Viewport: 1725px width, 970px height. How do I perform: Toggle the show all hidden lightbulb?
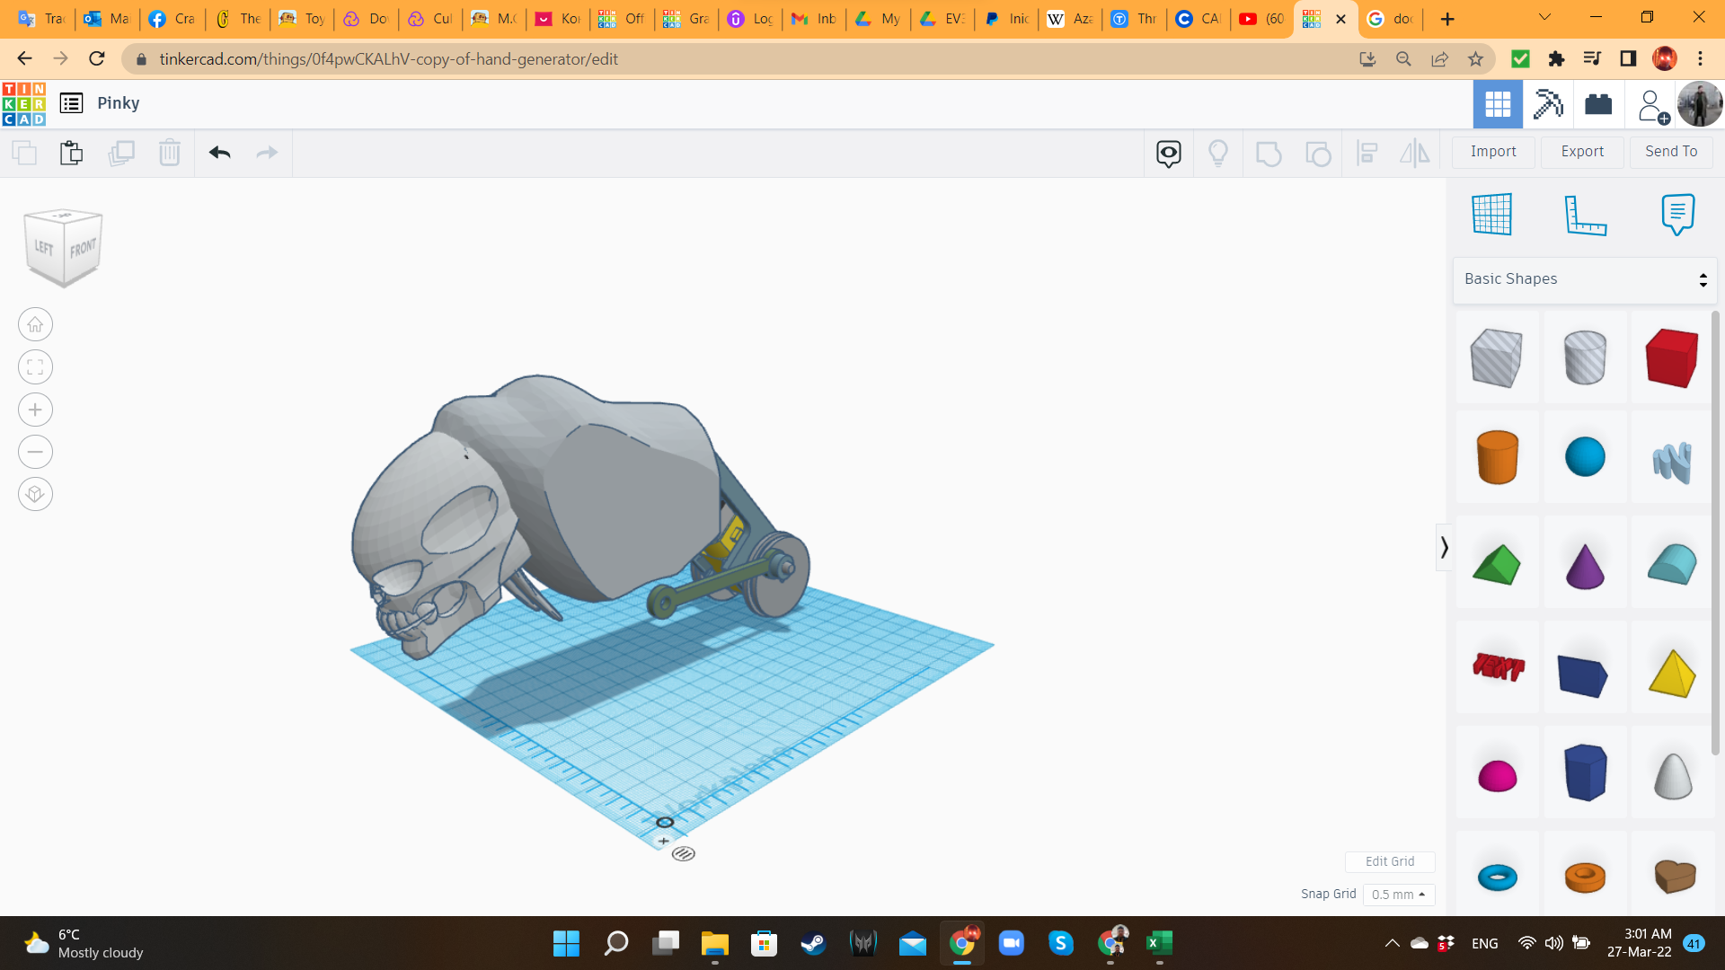[1217, 153]
